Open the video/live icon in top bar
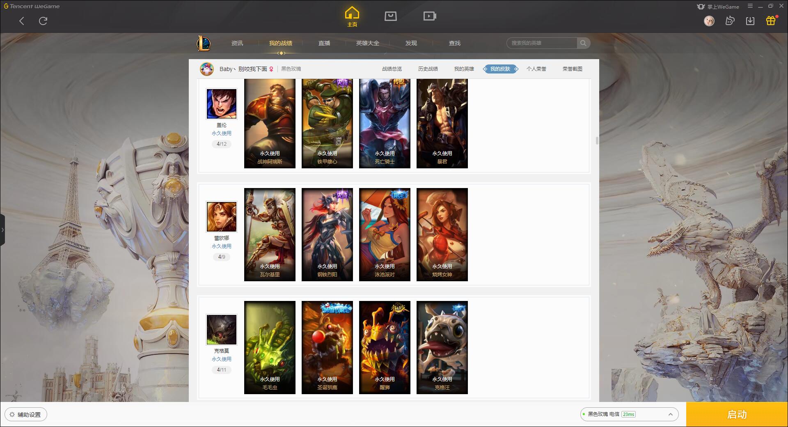 430,16
